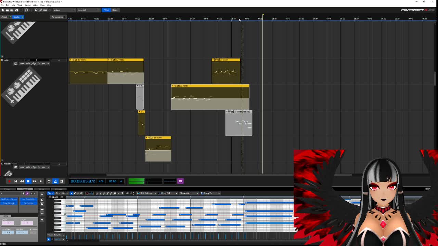
Task: Switch to the Library tab
Action: (x=59, y=189)
